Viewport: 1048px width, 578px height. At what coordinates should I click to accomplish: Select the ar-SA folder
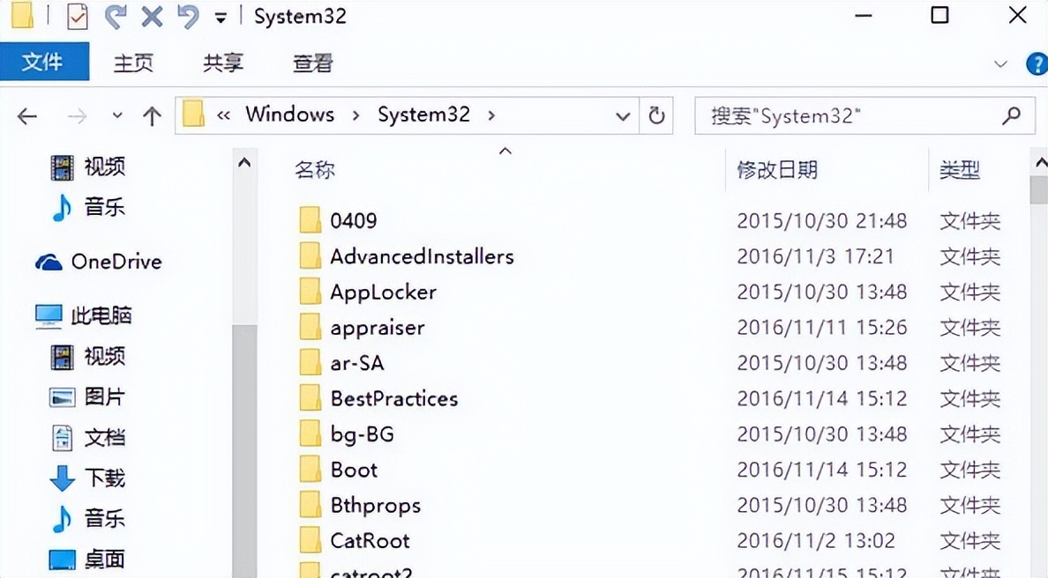tap(357, 362)
